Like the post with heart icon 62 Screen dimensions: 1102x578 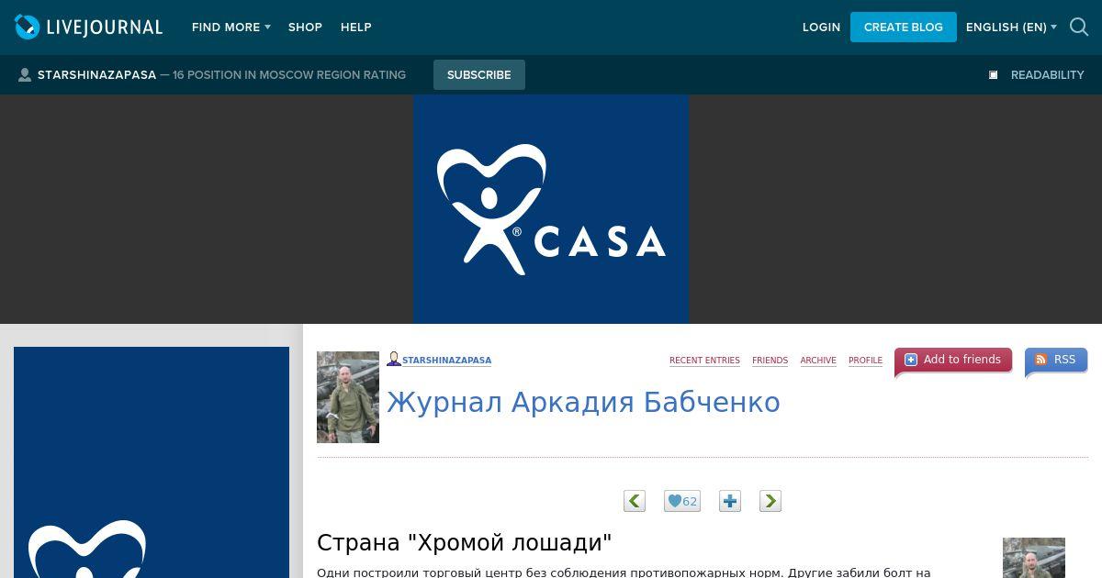point(682,501)
